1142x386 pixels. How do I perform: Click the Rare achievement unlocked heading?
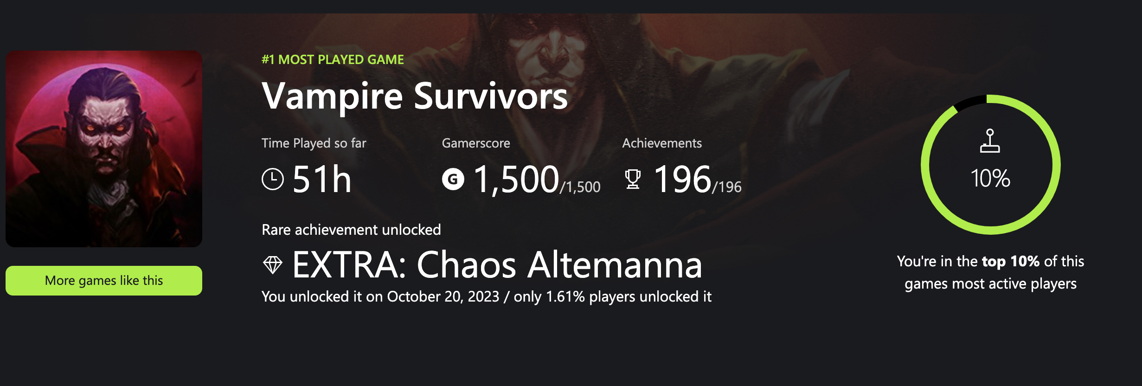point(351,230)
